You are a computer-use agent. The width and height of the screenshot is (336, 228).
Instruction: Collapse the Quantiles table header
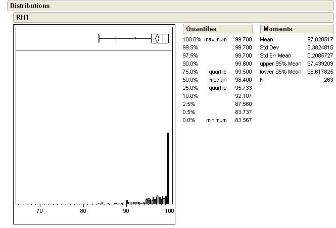[201, 29]
